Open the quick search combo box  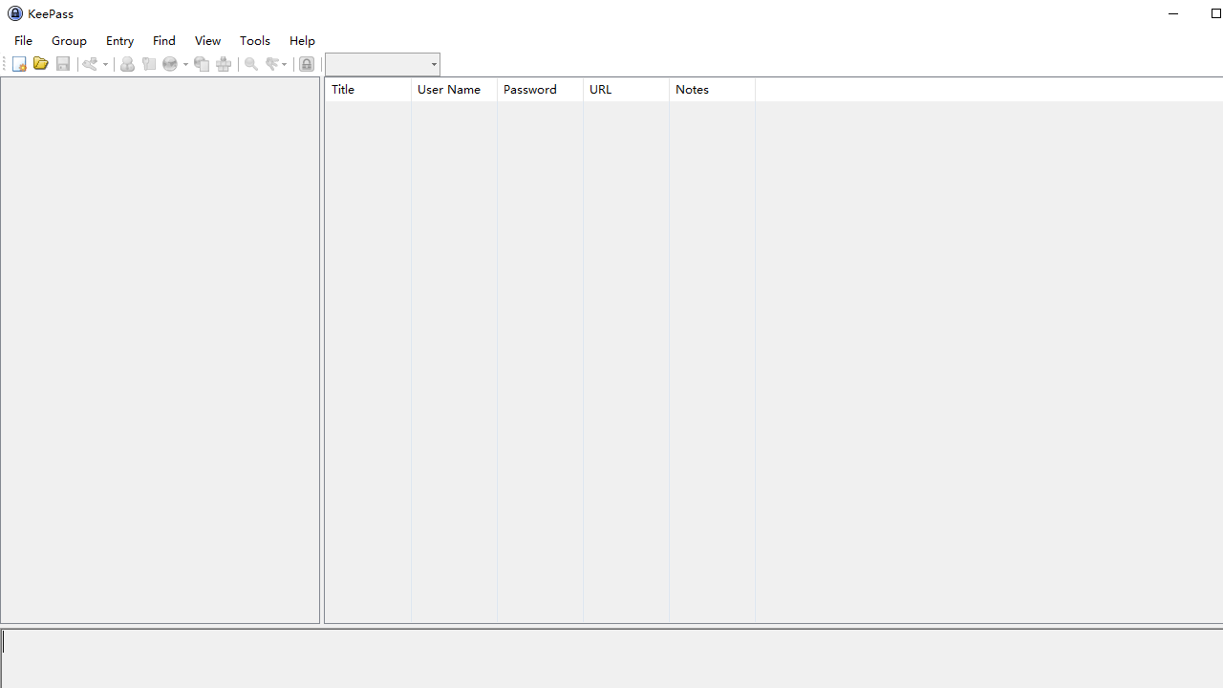coord(382,64)
